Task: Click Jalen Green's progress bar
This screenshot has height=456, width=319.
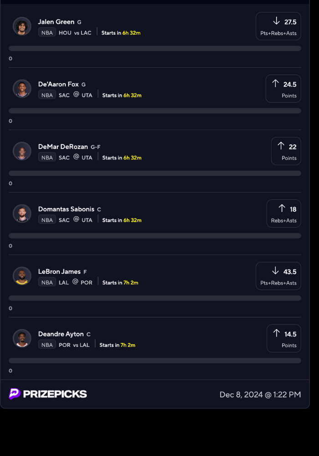Action: tap(155, 48)
